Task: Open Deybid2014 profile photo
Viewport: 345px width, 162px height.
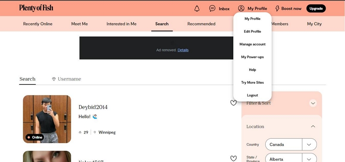Action: (47, 119)
